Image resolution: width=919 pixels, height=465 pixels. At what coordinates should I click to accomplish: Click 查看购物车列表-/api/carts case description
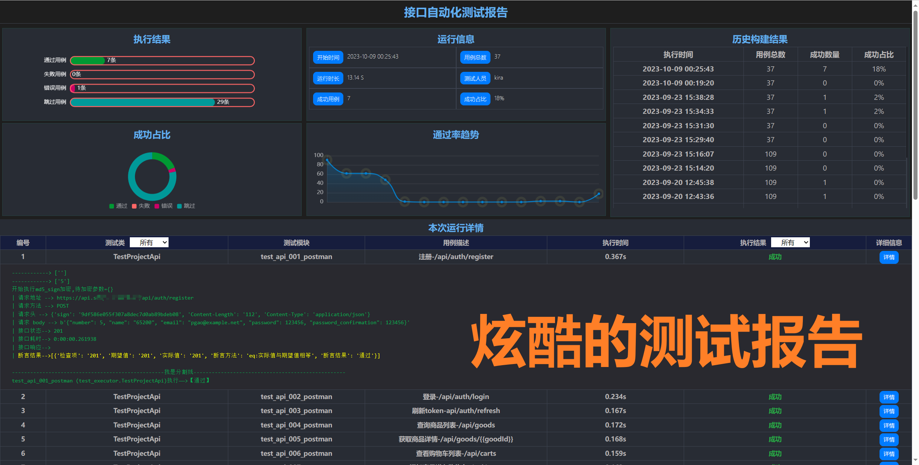pyautogui.click(x=456, y=454)
